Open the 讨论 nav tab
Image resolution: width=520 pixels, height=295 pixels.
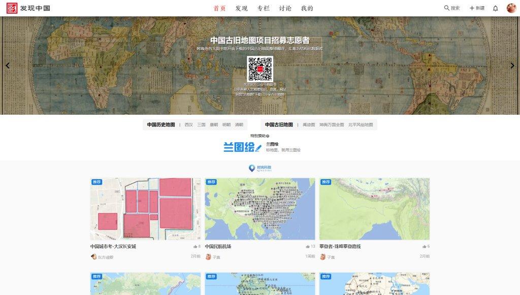285,8
